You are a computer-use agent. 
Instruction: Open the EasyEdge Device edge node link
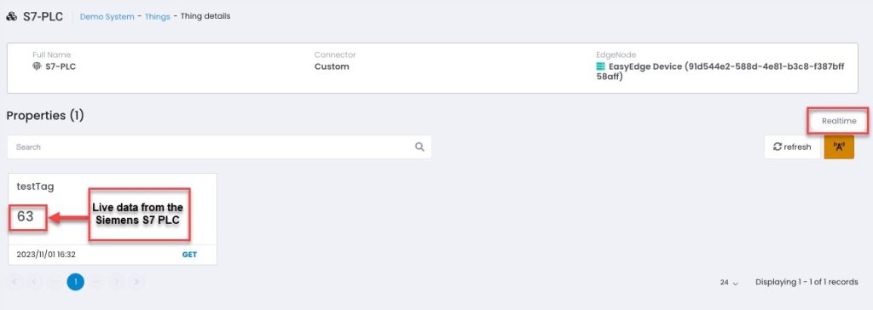tap(720, 72)
